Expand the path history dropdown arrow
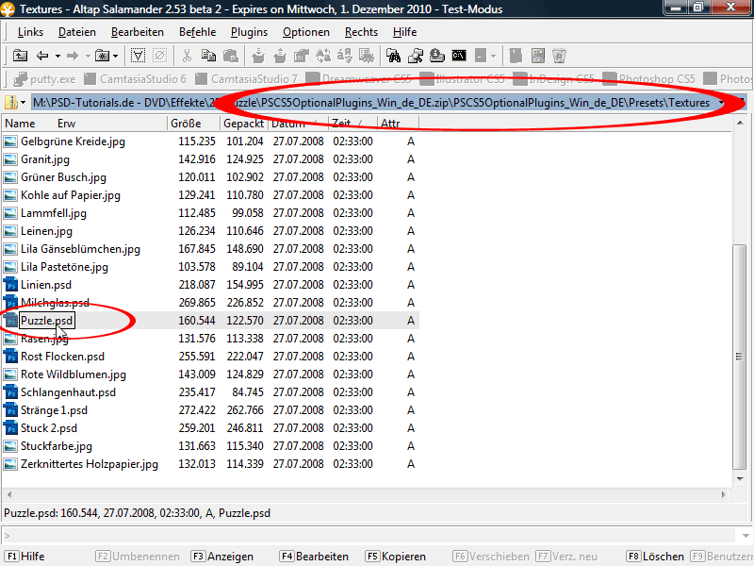Screen dimensions: 754x566 721,103
